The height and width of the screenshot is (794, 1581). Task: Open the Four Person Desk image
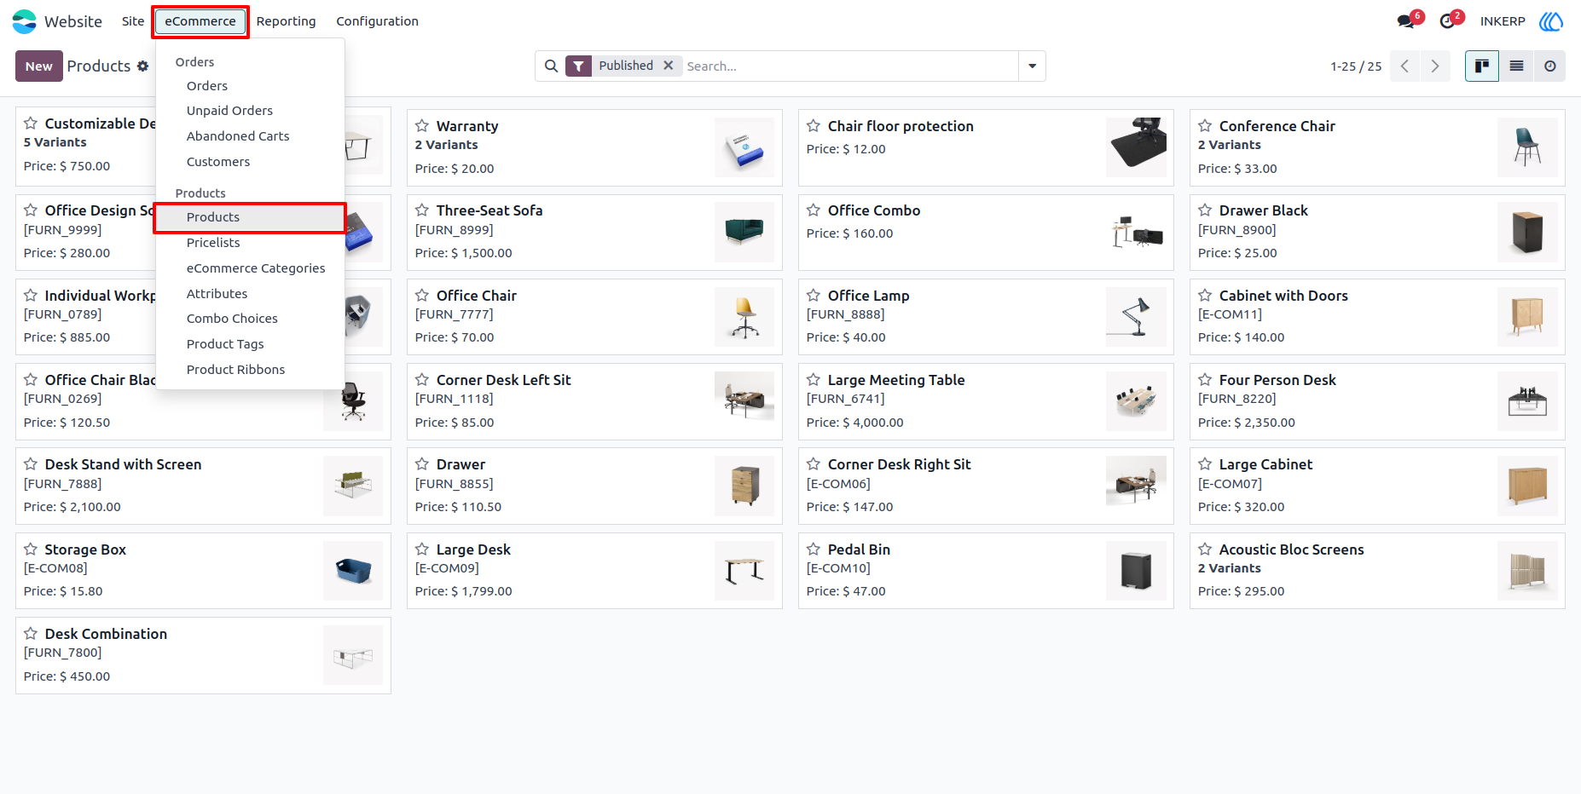click(x=1527, y=401)
